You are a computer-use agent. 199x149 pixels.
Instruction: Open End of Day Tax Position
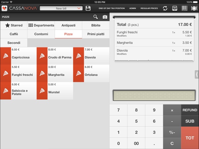pos(112,8)
